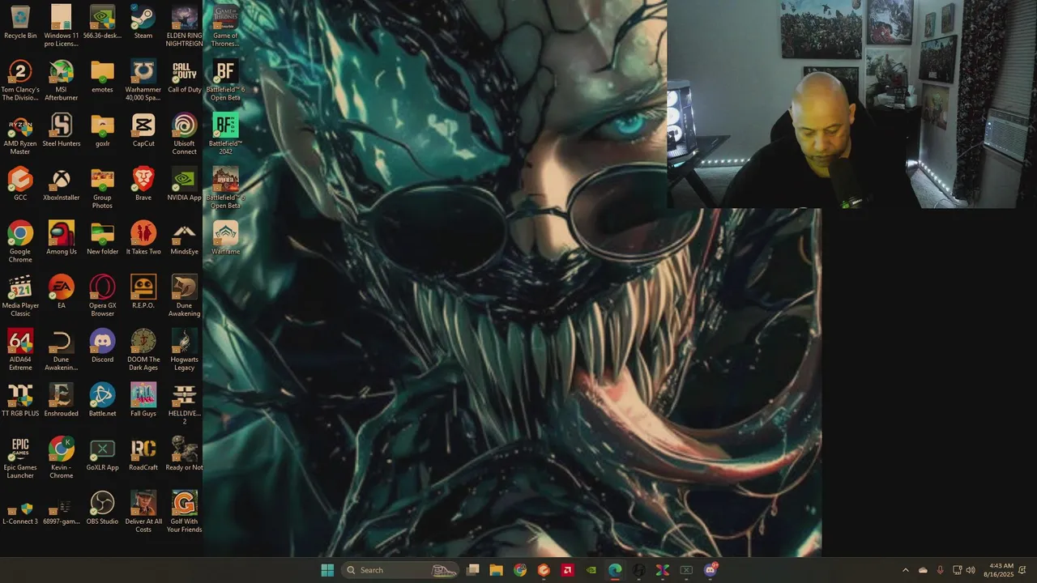
Task: Launch Deliver At All Costs shortcut
Action: coord(143,513)
